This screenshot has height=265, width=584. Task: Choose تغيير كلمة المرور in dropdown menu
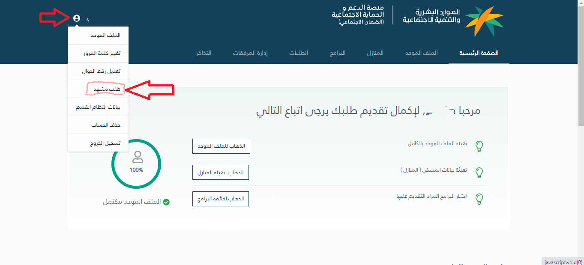pos(102,53)
